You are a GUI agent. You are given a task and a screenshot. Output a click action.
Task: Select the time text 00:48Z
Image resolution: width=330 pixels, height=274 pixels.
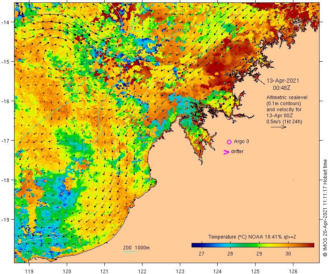[x=281, y=88]
